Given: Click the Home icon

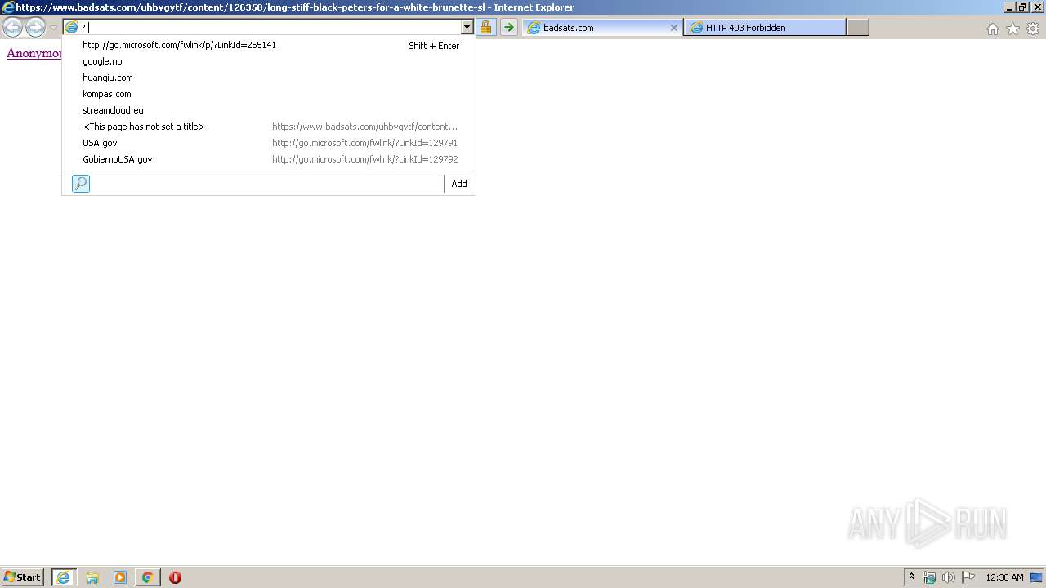Looking at the screenshot, I should 993,29.
